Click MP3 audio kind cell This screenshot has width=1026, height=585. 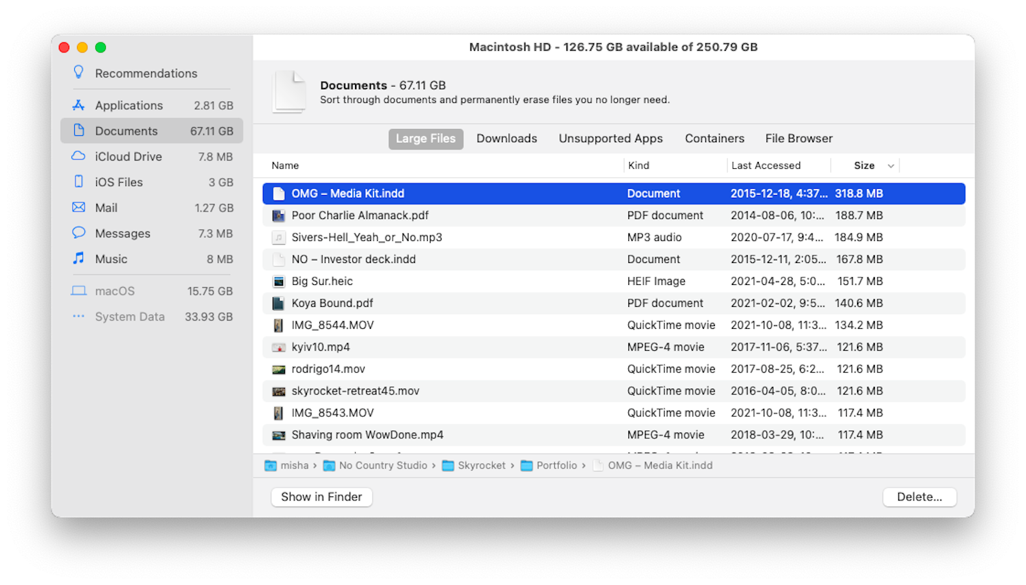[654, 238]
